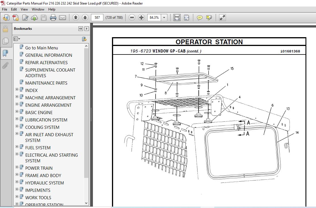Click the security lock panel icon
Viewport: 316px width, 208px height.
click(x=5, y=29)
